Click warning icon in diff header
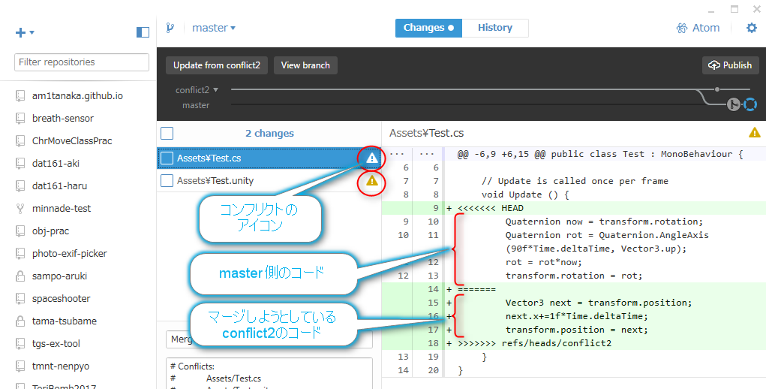Image resolution: width=766 pixels, height=389 pixels. (x=754, y=132)
